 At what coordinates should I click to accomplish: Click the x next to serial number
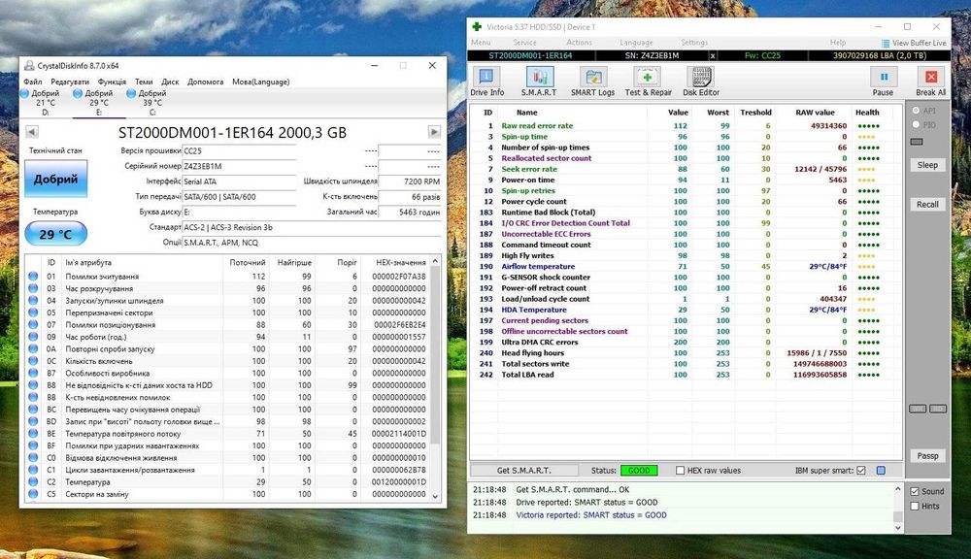tap(713, 55)
